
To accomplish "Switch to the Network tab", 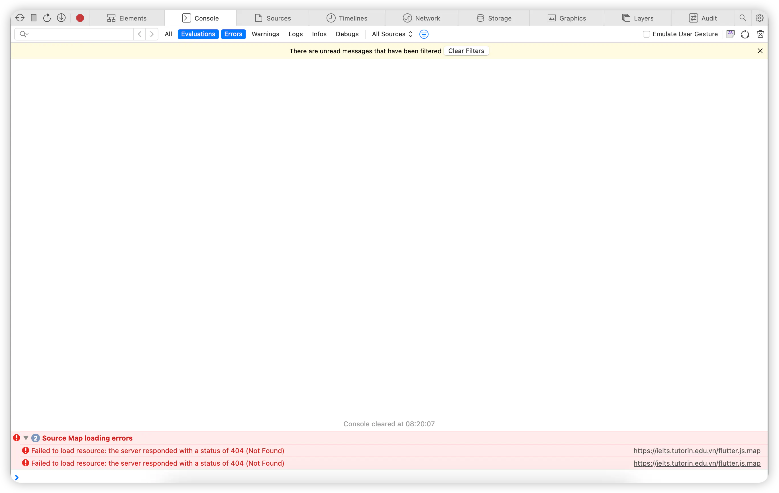I will pyautogui.click(x=421, y=18).
